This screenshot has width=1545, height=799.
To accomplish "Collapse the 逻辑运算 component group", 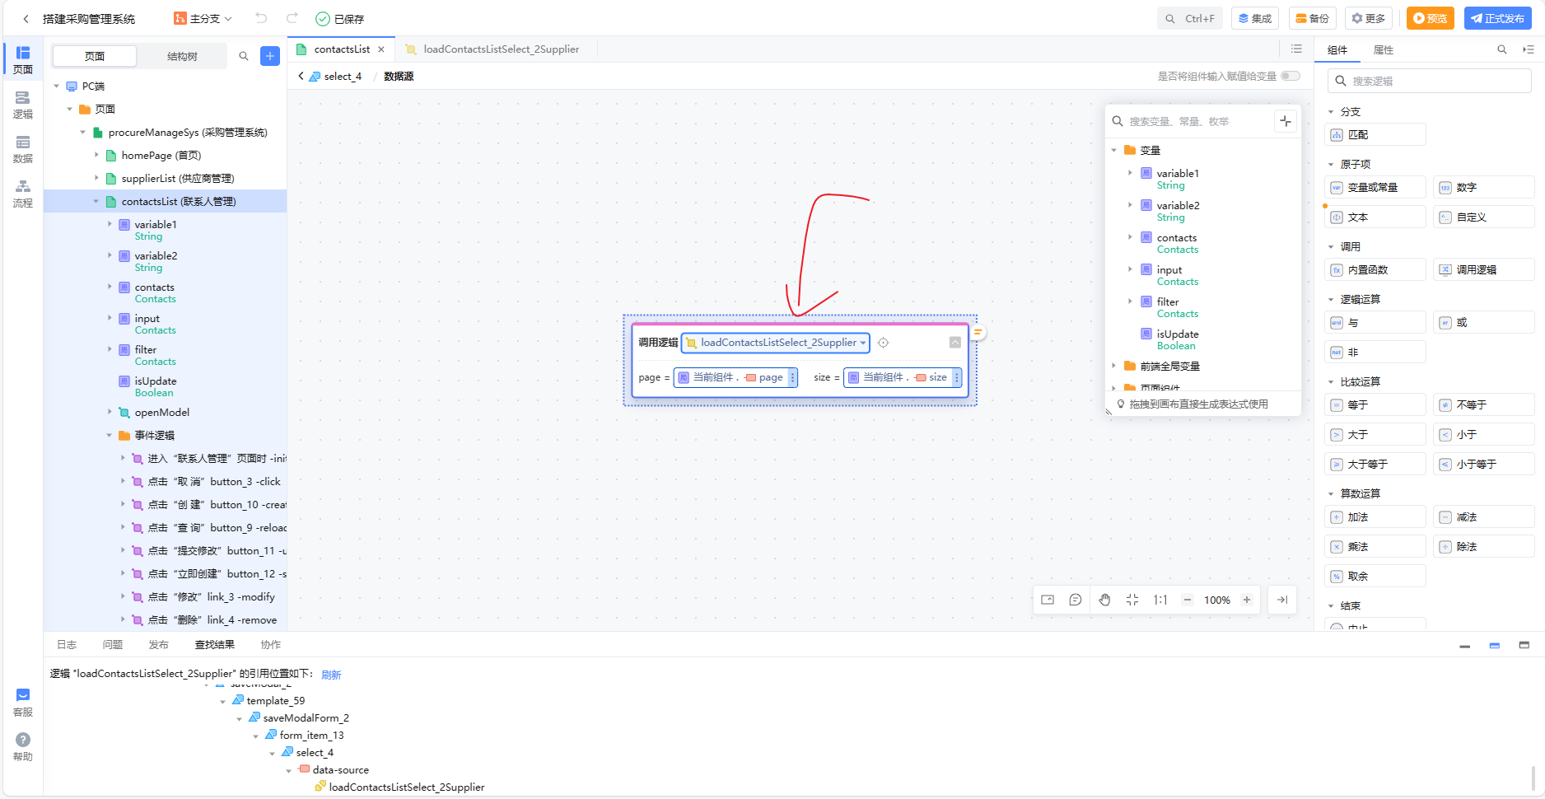I will (1331, 299).
